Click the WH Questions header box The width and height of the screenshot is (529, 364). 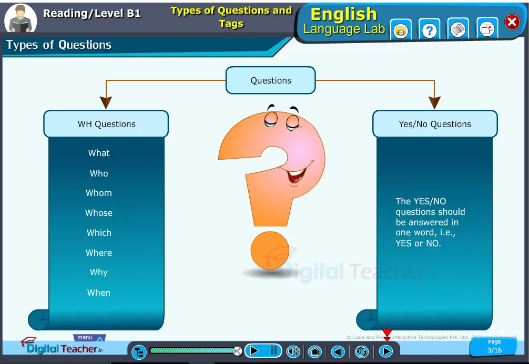pos(106,123)
